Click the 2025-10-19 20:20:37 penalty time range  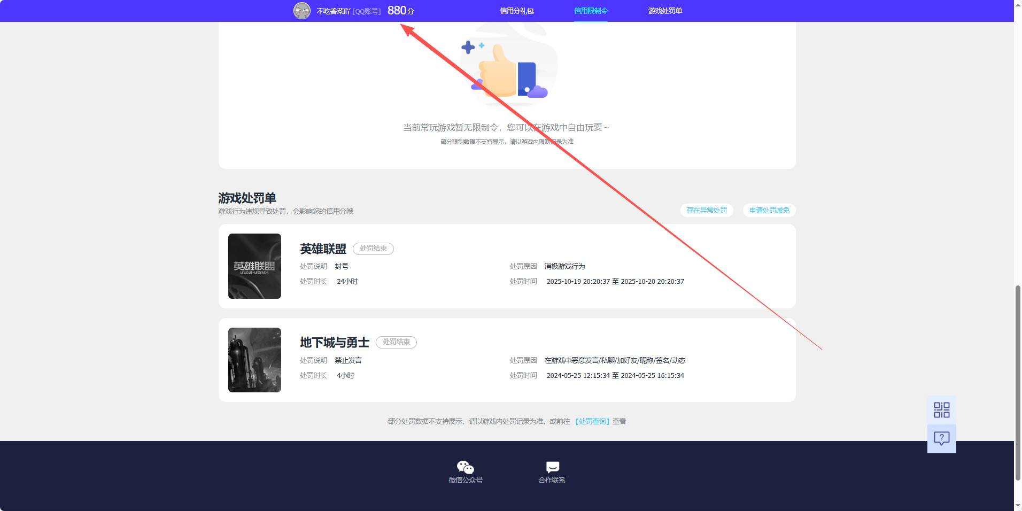click(615, 281)
